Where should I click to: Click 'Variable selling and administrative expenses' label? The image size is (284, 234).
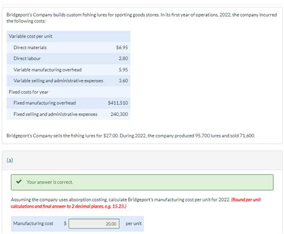(x=58, y=80)
